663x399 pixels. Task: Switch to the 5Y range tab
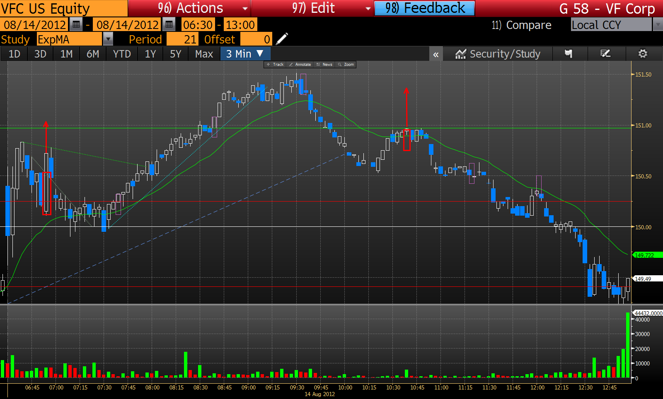tap(176, 54)
